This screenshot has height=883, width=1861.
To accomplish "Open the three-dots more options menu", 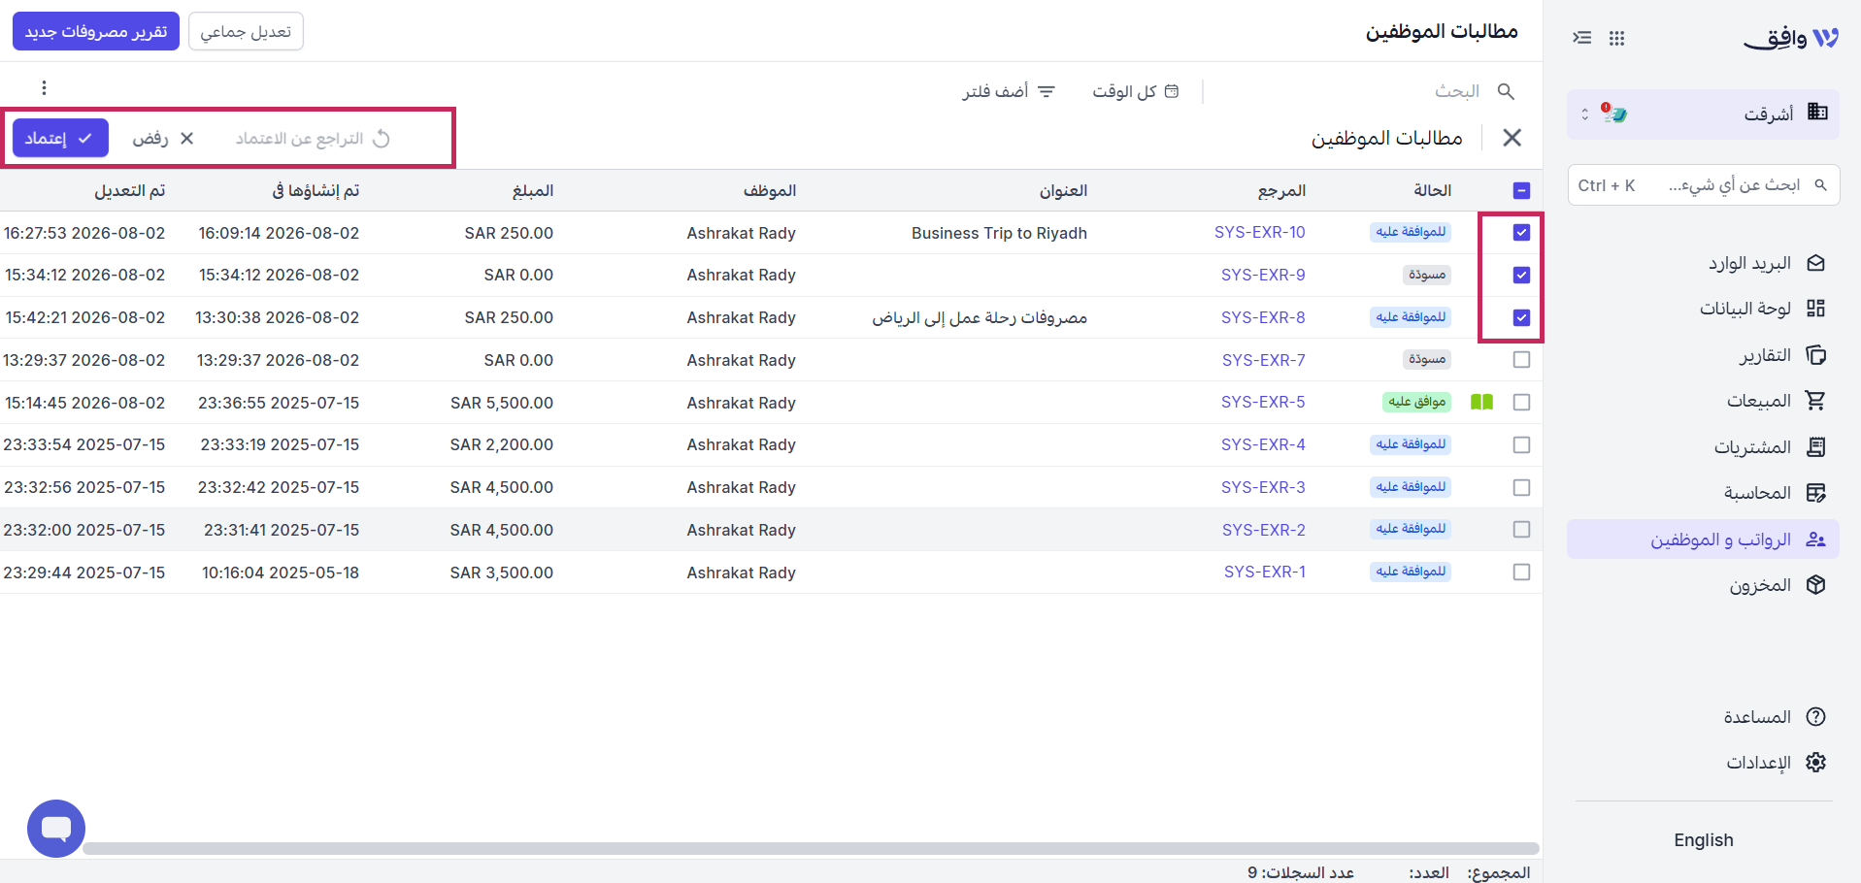I will pos(44,88).
